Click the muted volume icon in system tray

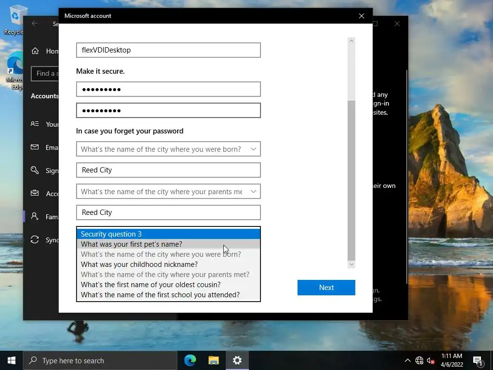pos(430,360)
